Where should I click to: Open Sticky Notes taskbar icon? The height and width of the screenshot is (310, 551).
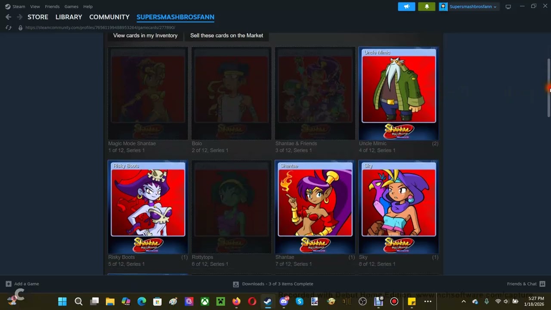tap(412, 301)
